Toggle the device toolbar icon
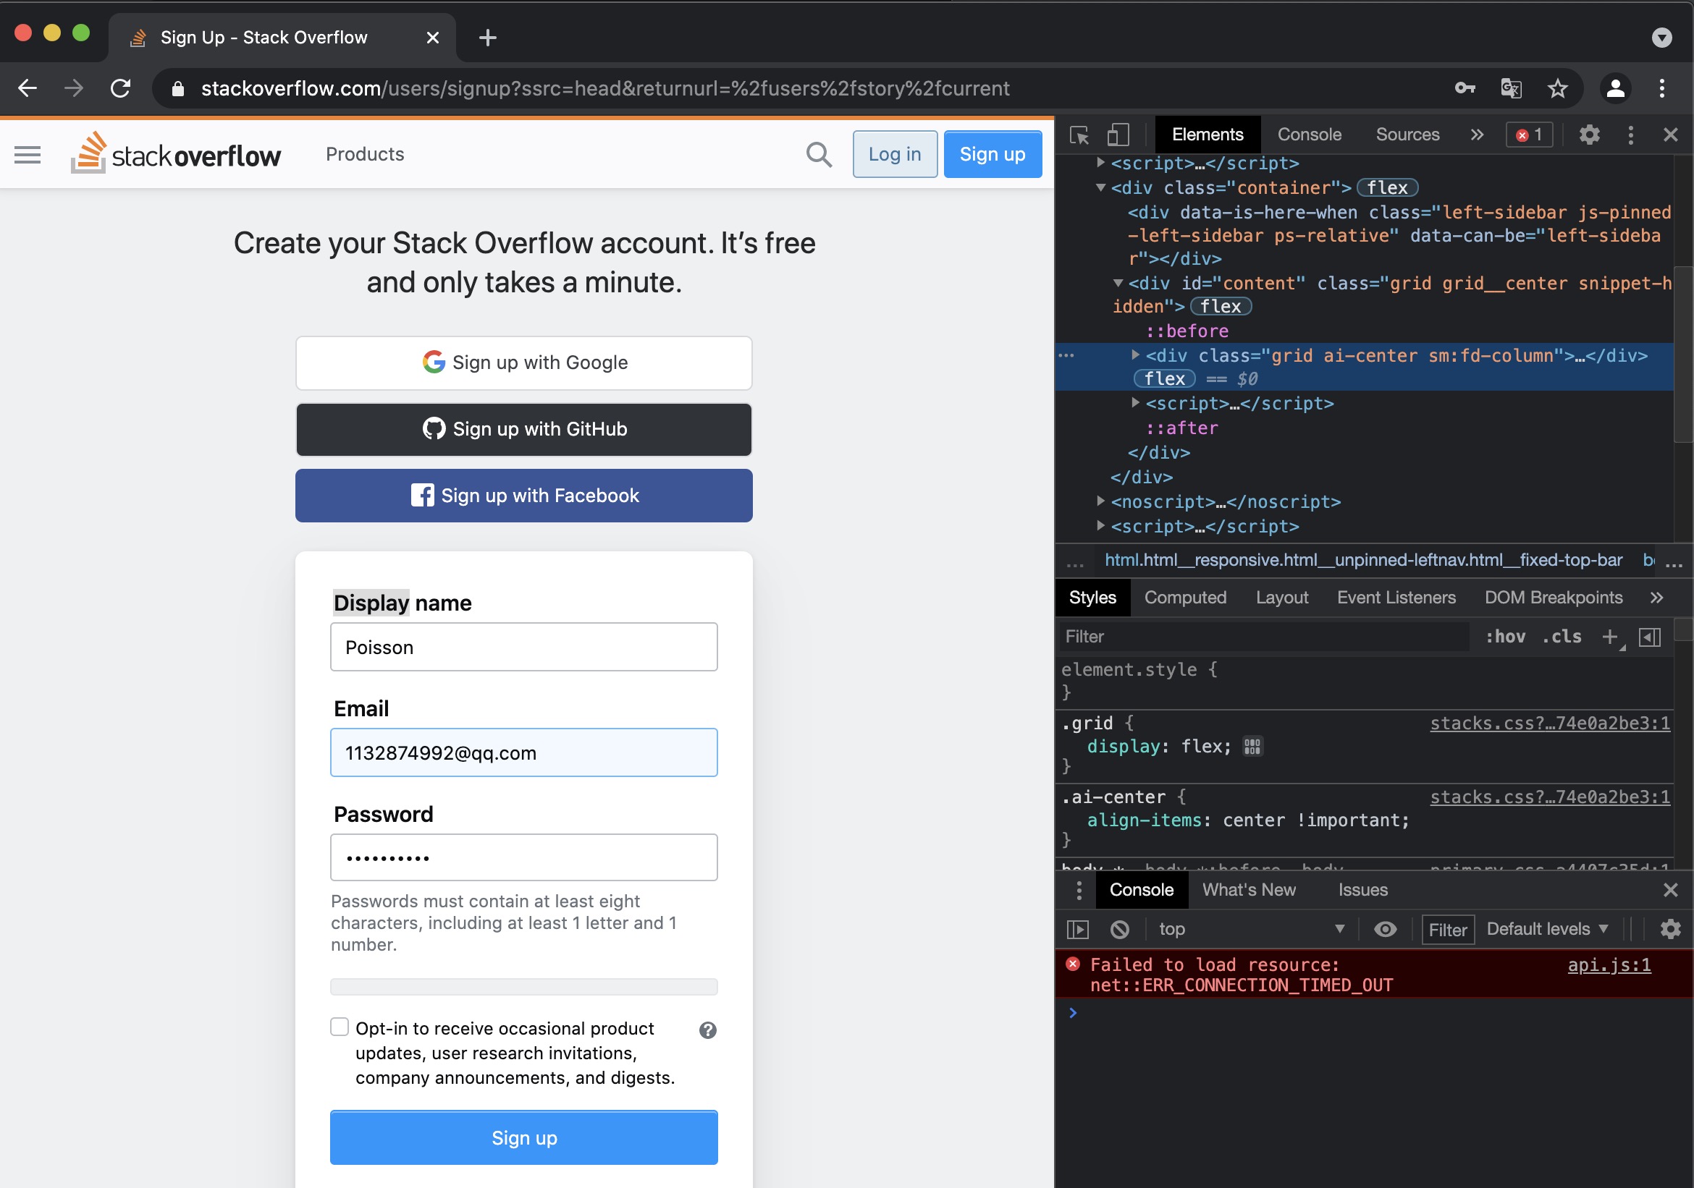The height and width of the screenshot is (1188, 1694). 1118,135
